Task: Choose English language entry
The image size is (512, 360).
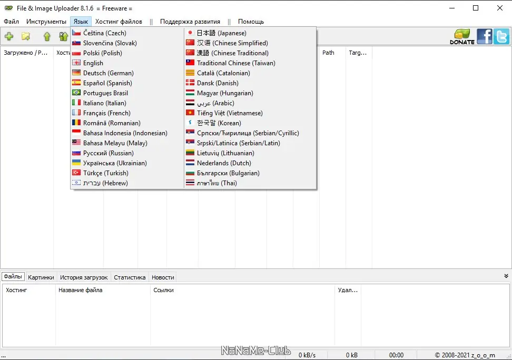Action: [127, 63]
